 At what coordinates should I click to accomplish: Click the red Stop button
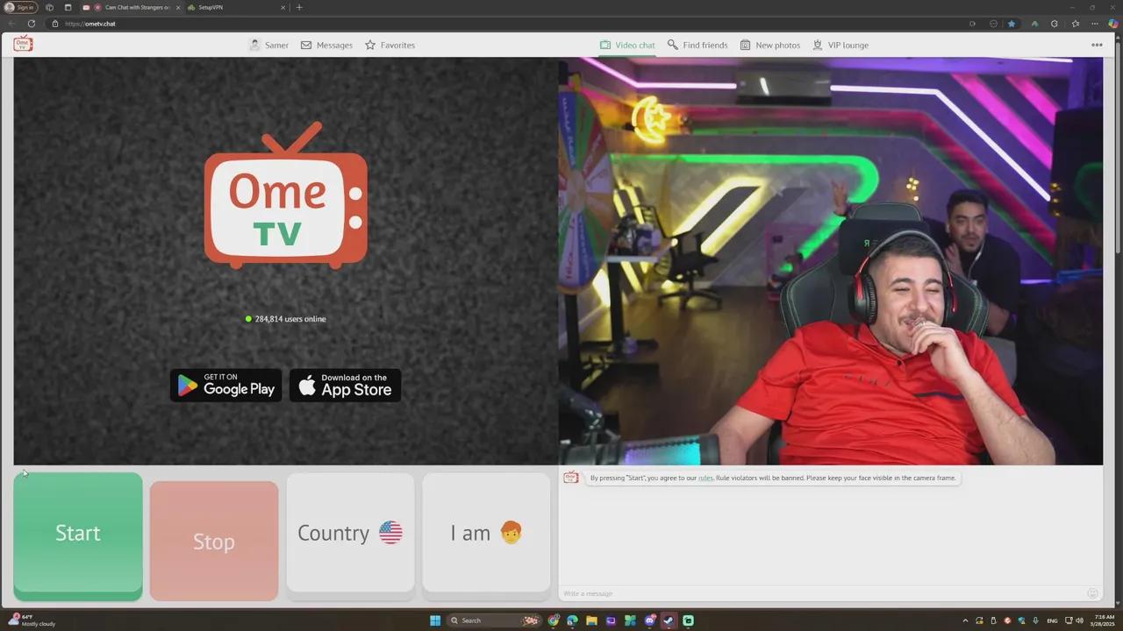[x=214, y=541]
